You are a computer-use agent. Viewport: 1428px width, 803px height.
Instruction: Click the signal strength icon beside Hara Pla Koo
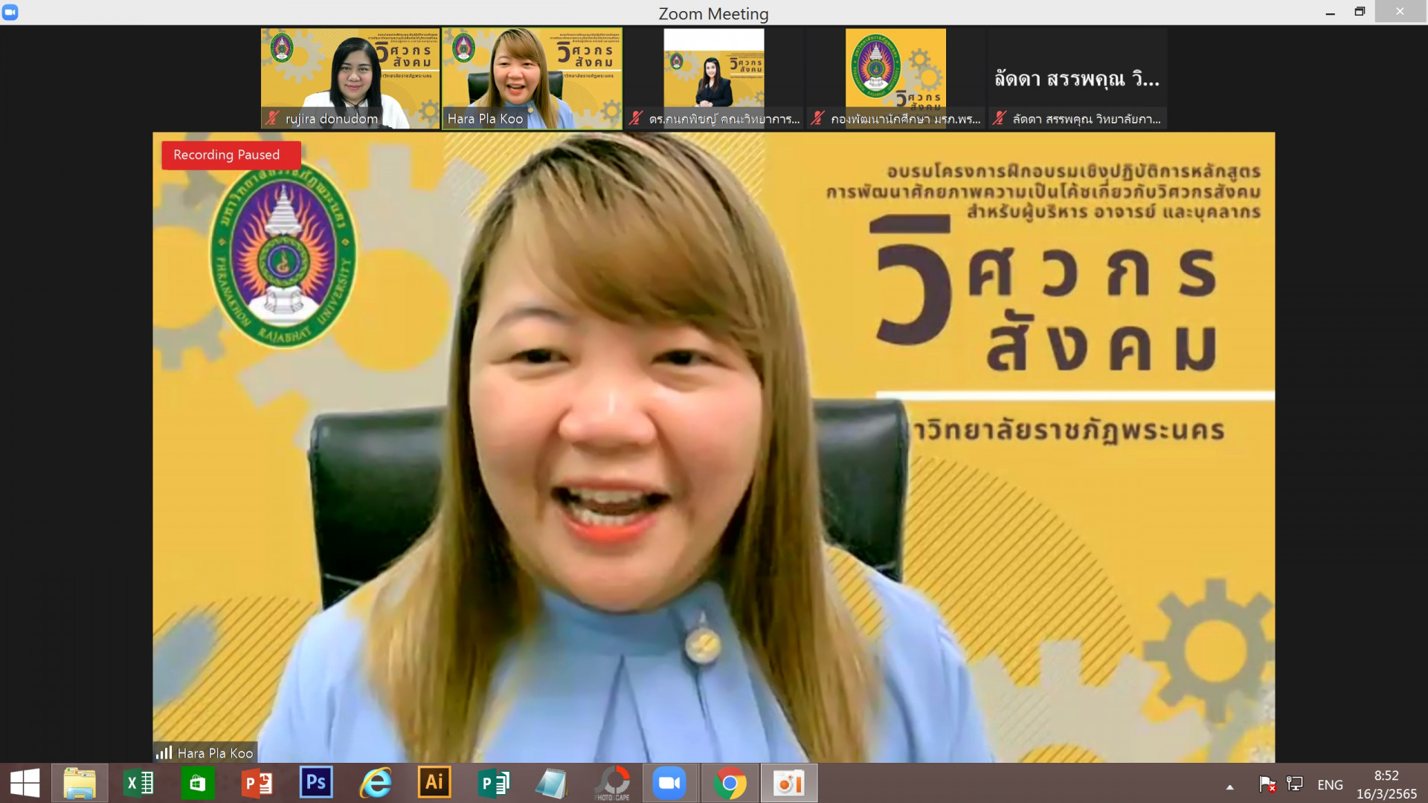point(164,752)
